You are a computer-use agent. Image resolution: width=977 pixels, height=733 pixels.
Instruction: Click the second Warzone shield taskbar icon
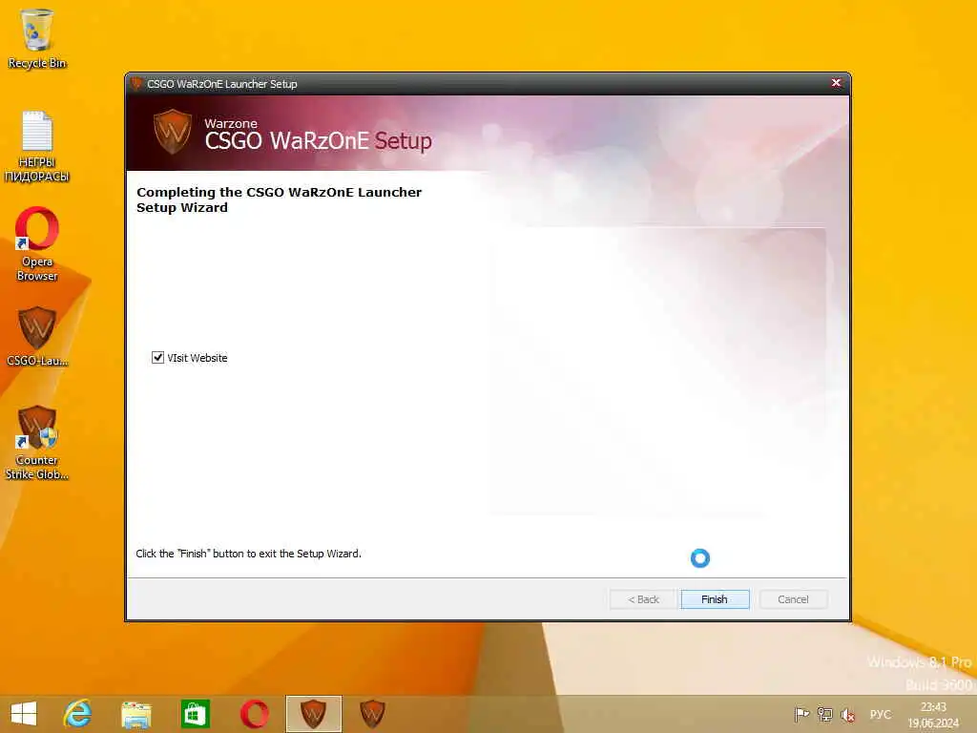(372, 714)
